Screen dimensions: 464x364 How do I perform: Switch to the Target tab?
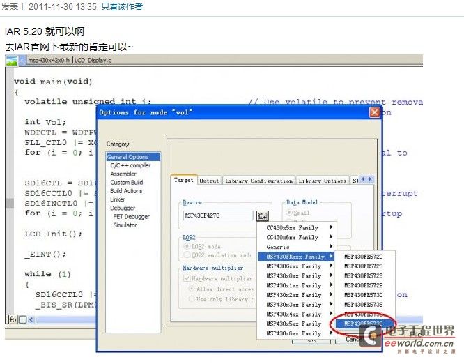click(x=184, y=180)
